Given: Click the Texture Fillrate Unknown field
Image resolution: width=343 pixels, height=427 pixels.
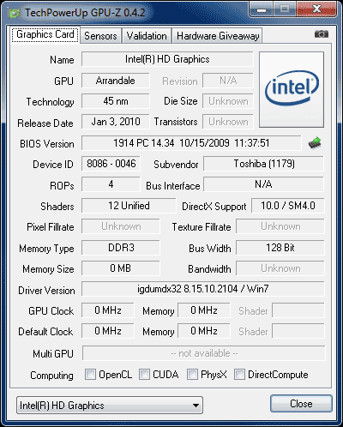Looking at the screenshot, I should click(280, 226).
